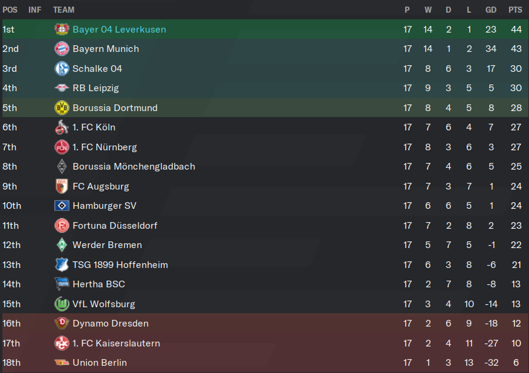Click the VfL Wolfsburg logo
The height and width of the screenshot is (373, 529).
point(62,304)
